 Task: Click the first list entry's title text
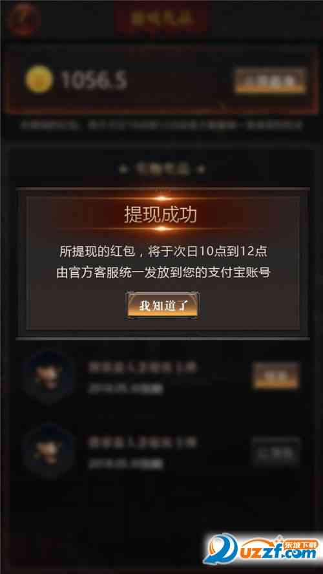point(142,367)
